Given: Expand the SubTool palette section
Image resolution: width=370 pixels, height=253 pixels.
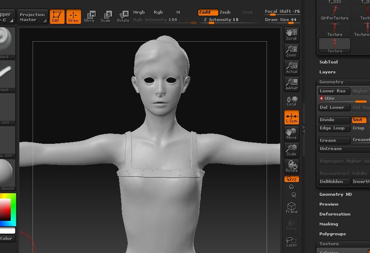Looking at the screenshot, I should click(x=328, y=62).
